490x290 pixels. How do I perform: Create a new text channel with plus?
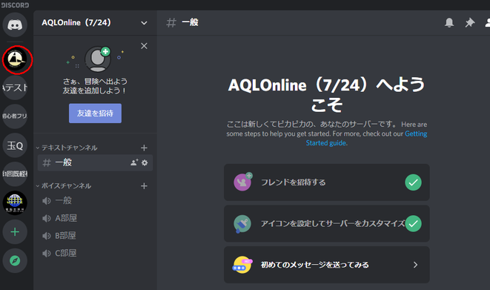[144, 148]
